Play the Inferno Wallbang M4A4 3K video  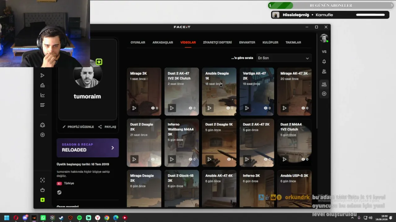(172, 159)
